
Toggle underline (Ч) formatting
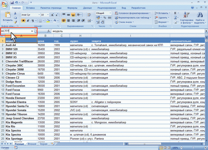click(33, 21)
